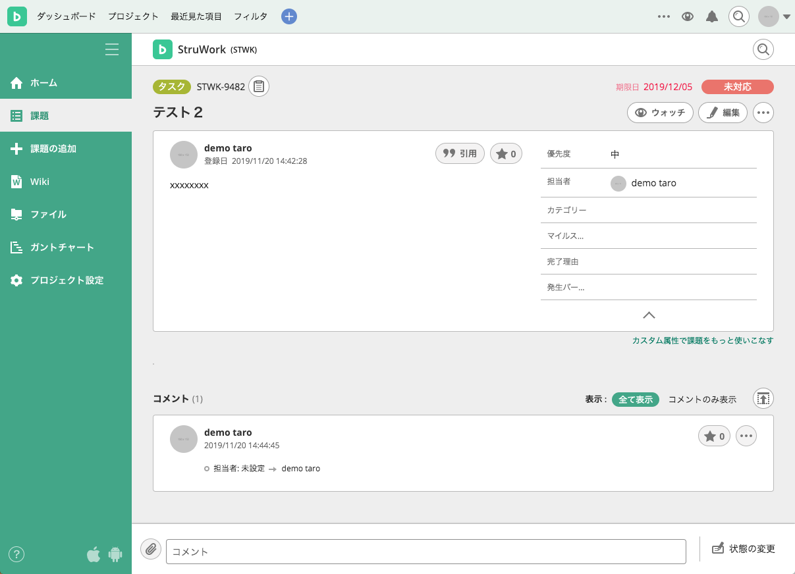
Task: Open the notifications bell icon
Action: 711,16
